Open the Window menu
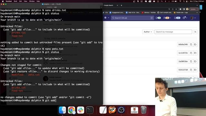The width and height of the screenshot is (206, 116). [32, 1]
